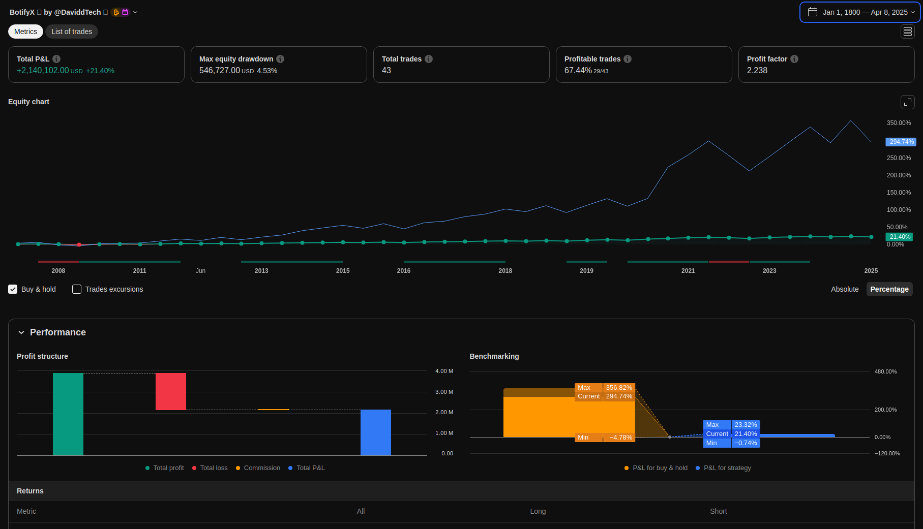This screenshot has width=923, height=529.
Task: Collapse the Performance section
Action: point(21,332)
